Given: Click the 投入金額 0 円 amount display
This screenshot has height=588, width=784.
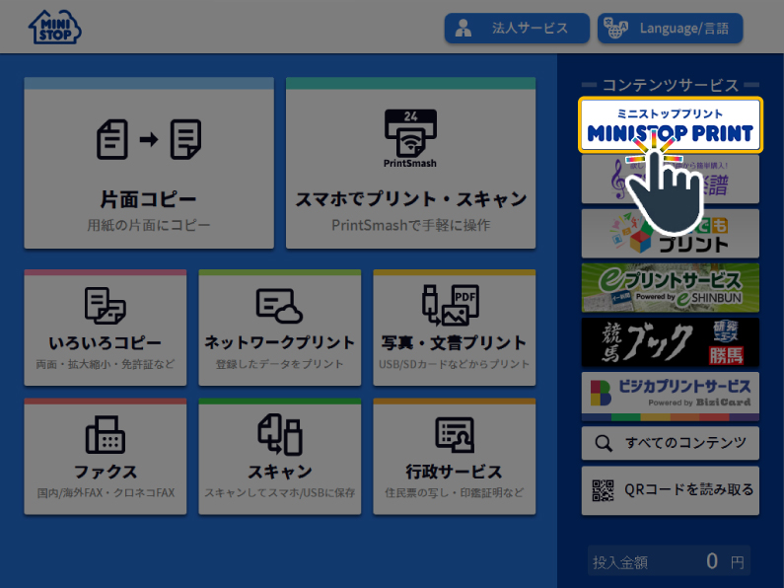Looking at the screenshot, I should point(669,561).
